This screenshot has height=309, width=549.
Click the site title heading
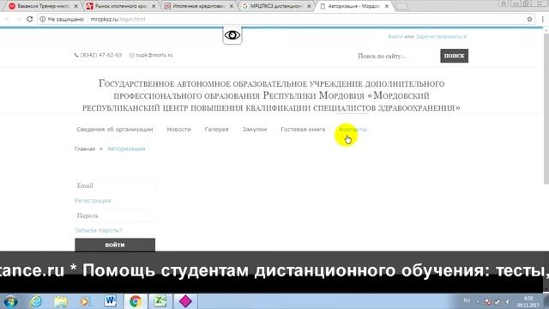point(271,95)
